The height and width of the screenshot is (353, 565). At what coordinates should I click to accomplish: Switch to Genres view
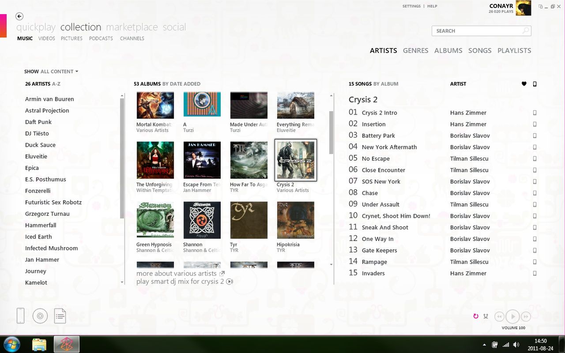[415, 51]
